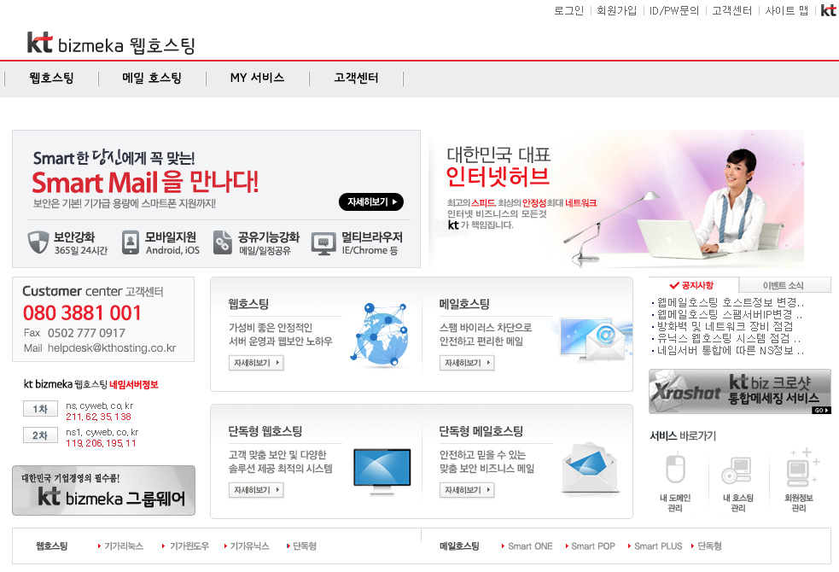Click the phone number 080 3881 001
This screenshot has width=839, height=572.
click(82, 312)
